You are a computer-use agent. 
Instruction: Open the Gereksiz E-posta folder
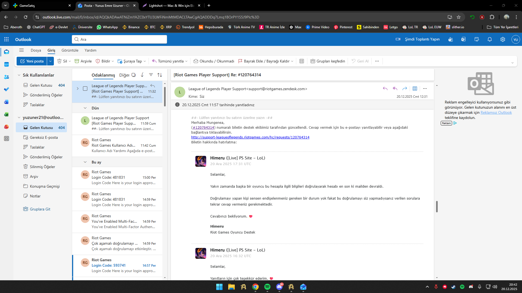pyautogui.click(x=41, y=137)
